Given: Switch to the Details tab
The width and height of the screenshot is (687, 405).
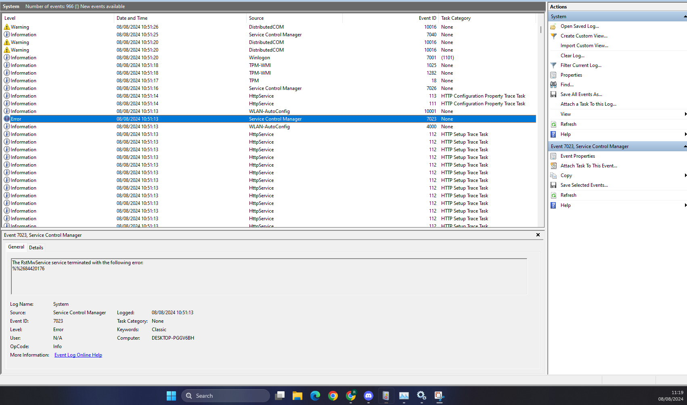Looking at the screenshot, I should coord(36,248).
